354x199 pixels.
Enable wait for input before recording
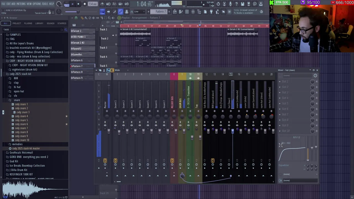click(108, 4)
